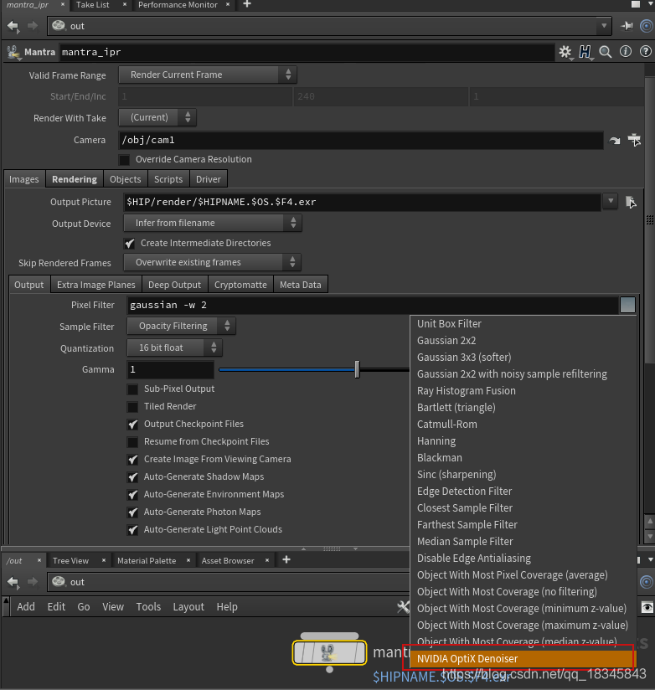Open the Quantization dropdown

coord(175,348)
